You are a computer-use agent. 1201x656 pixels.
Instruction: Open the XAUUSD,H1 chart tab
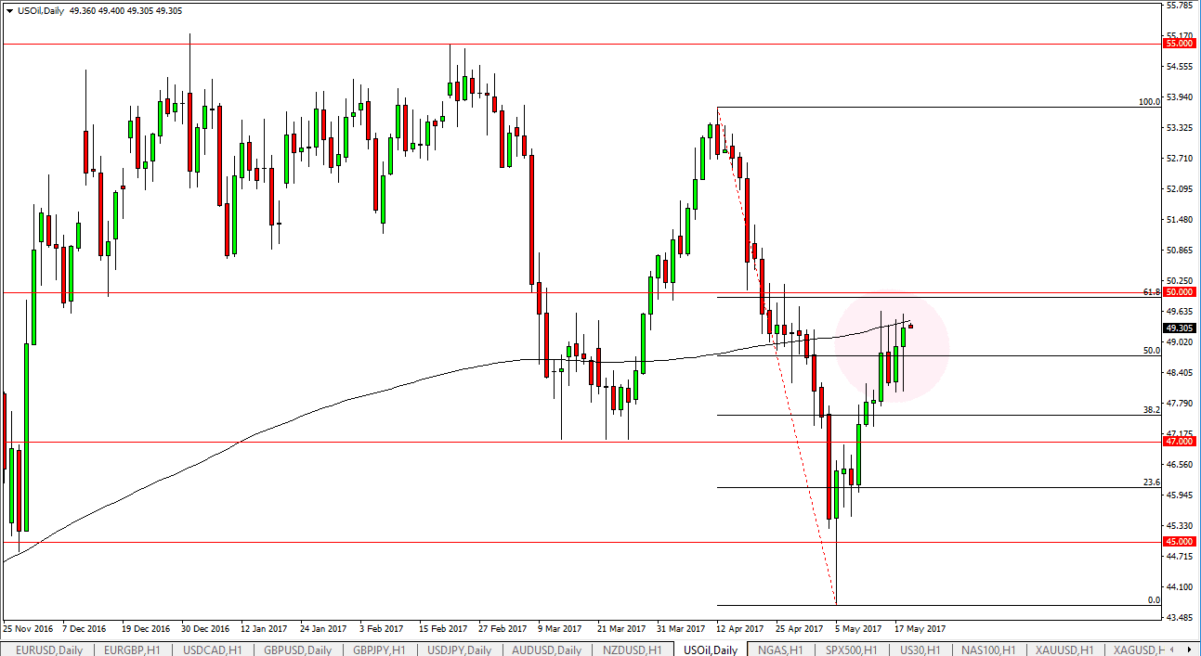coord(1062,650)
